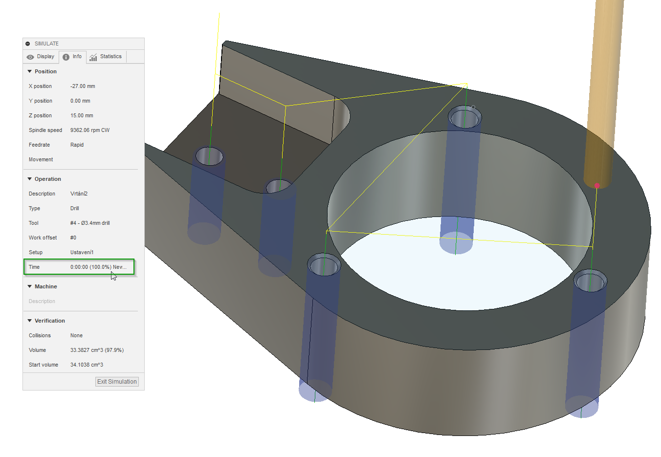Click the Exit Simulation button
Image resolution: width=661 pixels, height=457 pixels.
[117, 382]
